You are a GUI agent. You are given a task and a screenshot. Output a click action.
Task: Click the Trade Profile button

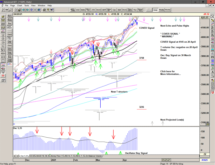[9, 60]
